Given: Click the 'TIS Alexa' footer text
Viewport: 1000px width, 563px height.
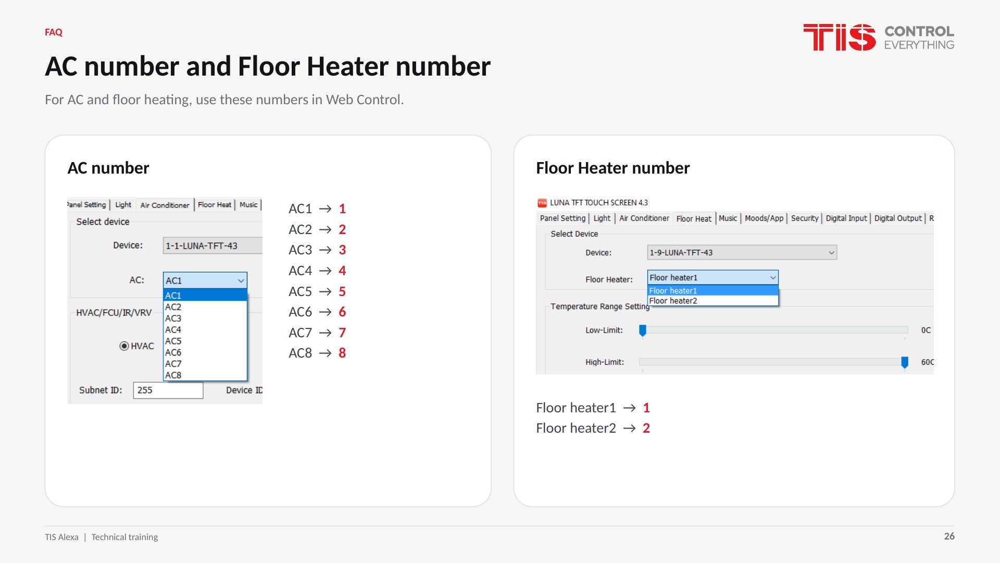Looking at the screenshot, I should click(61, 537).
